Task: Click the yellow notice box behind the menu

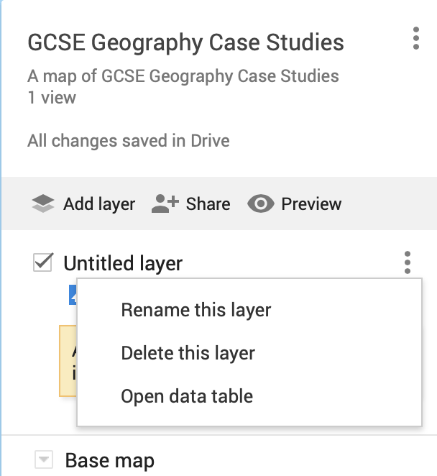Action: pyautogui.click(x=68, y=361)
